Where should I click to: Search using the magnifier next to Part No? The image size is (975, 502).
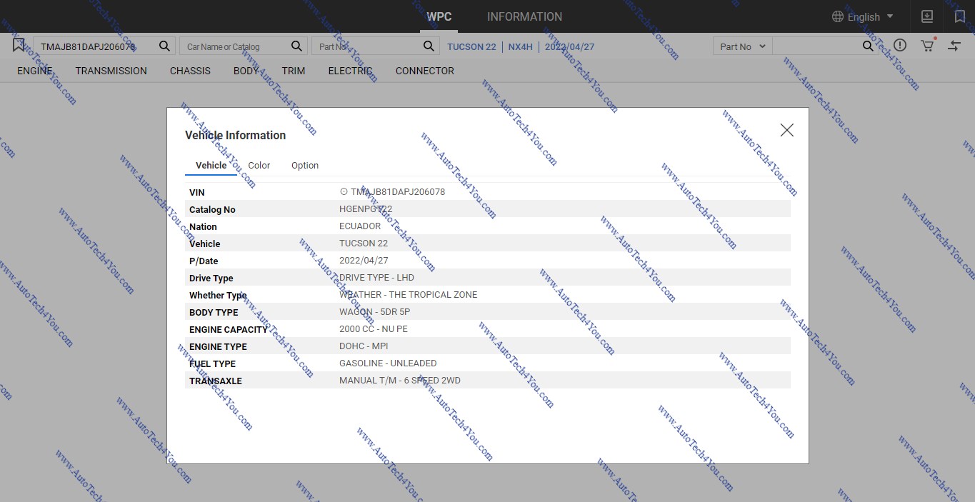coord(428,45)
